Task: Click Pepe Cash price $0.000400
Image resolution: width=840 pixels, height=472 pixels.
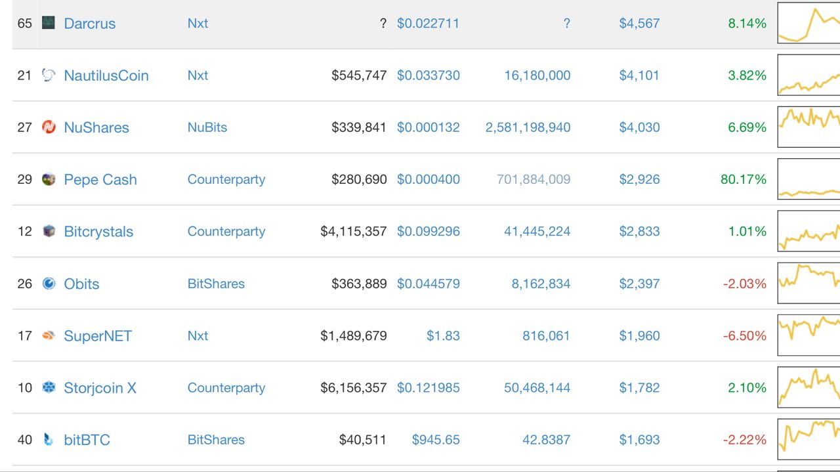Action: click(x=429, y=179)
